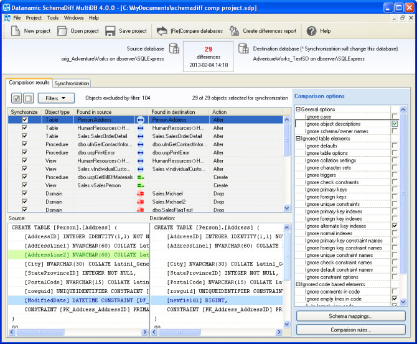Screen dimensions: 417x344
Task: Uncheck synchronize for Sales.SalesOrderDetail table
Action: (24, 136)
